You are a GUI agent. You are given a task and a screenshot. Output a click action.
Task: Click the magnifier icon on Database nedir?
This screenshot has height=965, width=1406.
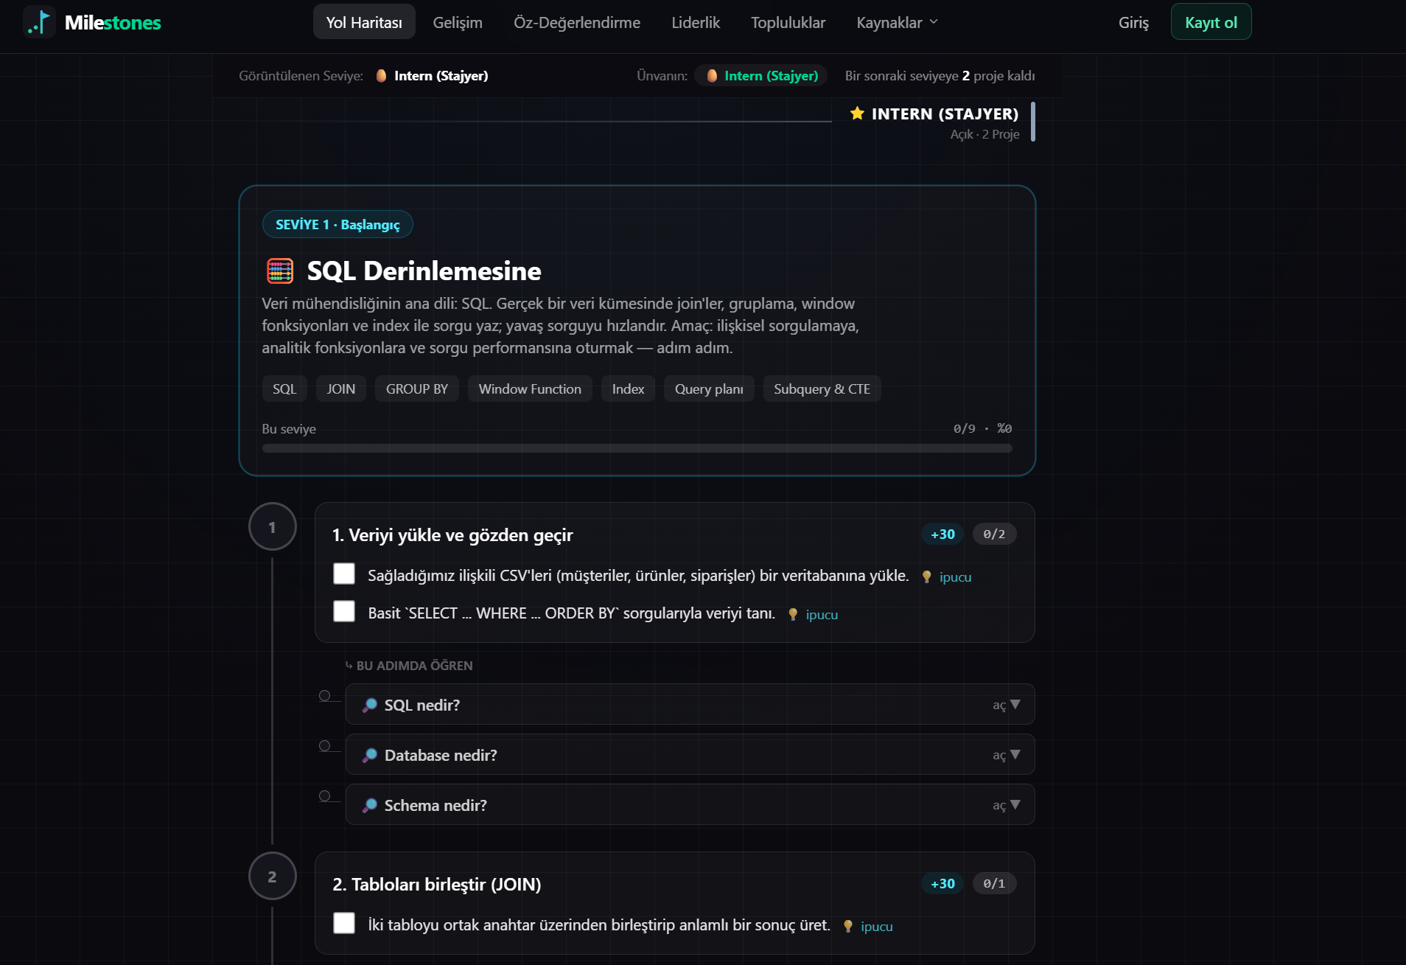pyautogui.click(x=370, y=756)
